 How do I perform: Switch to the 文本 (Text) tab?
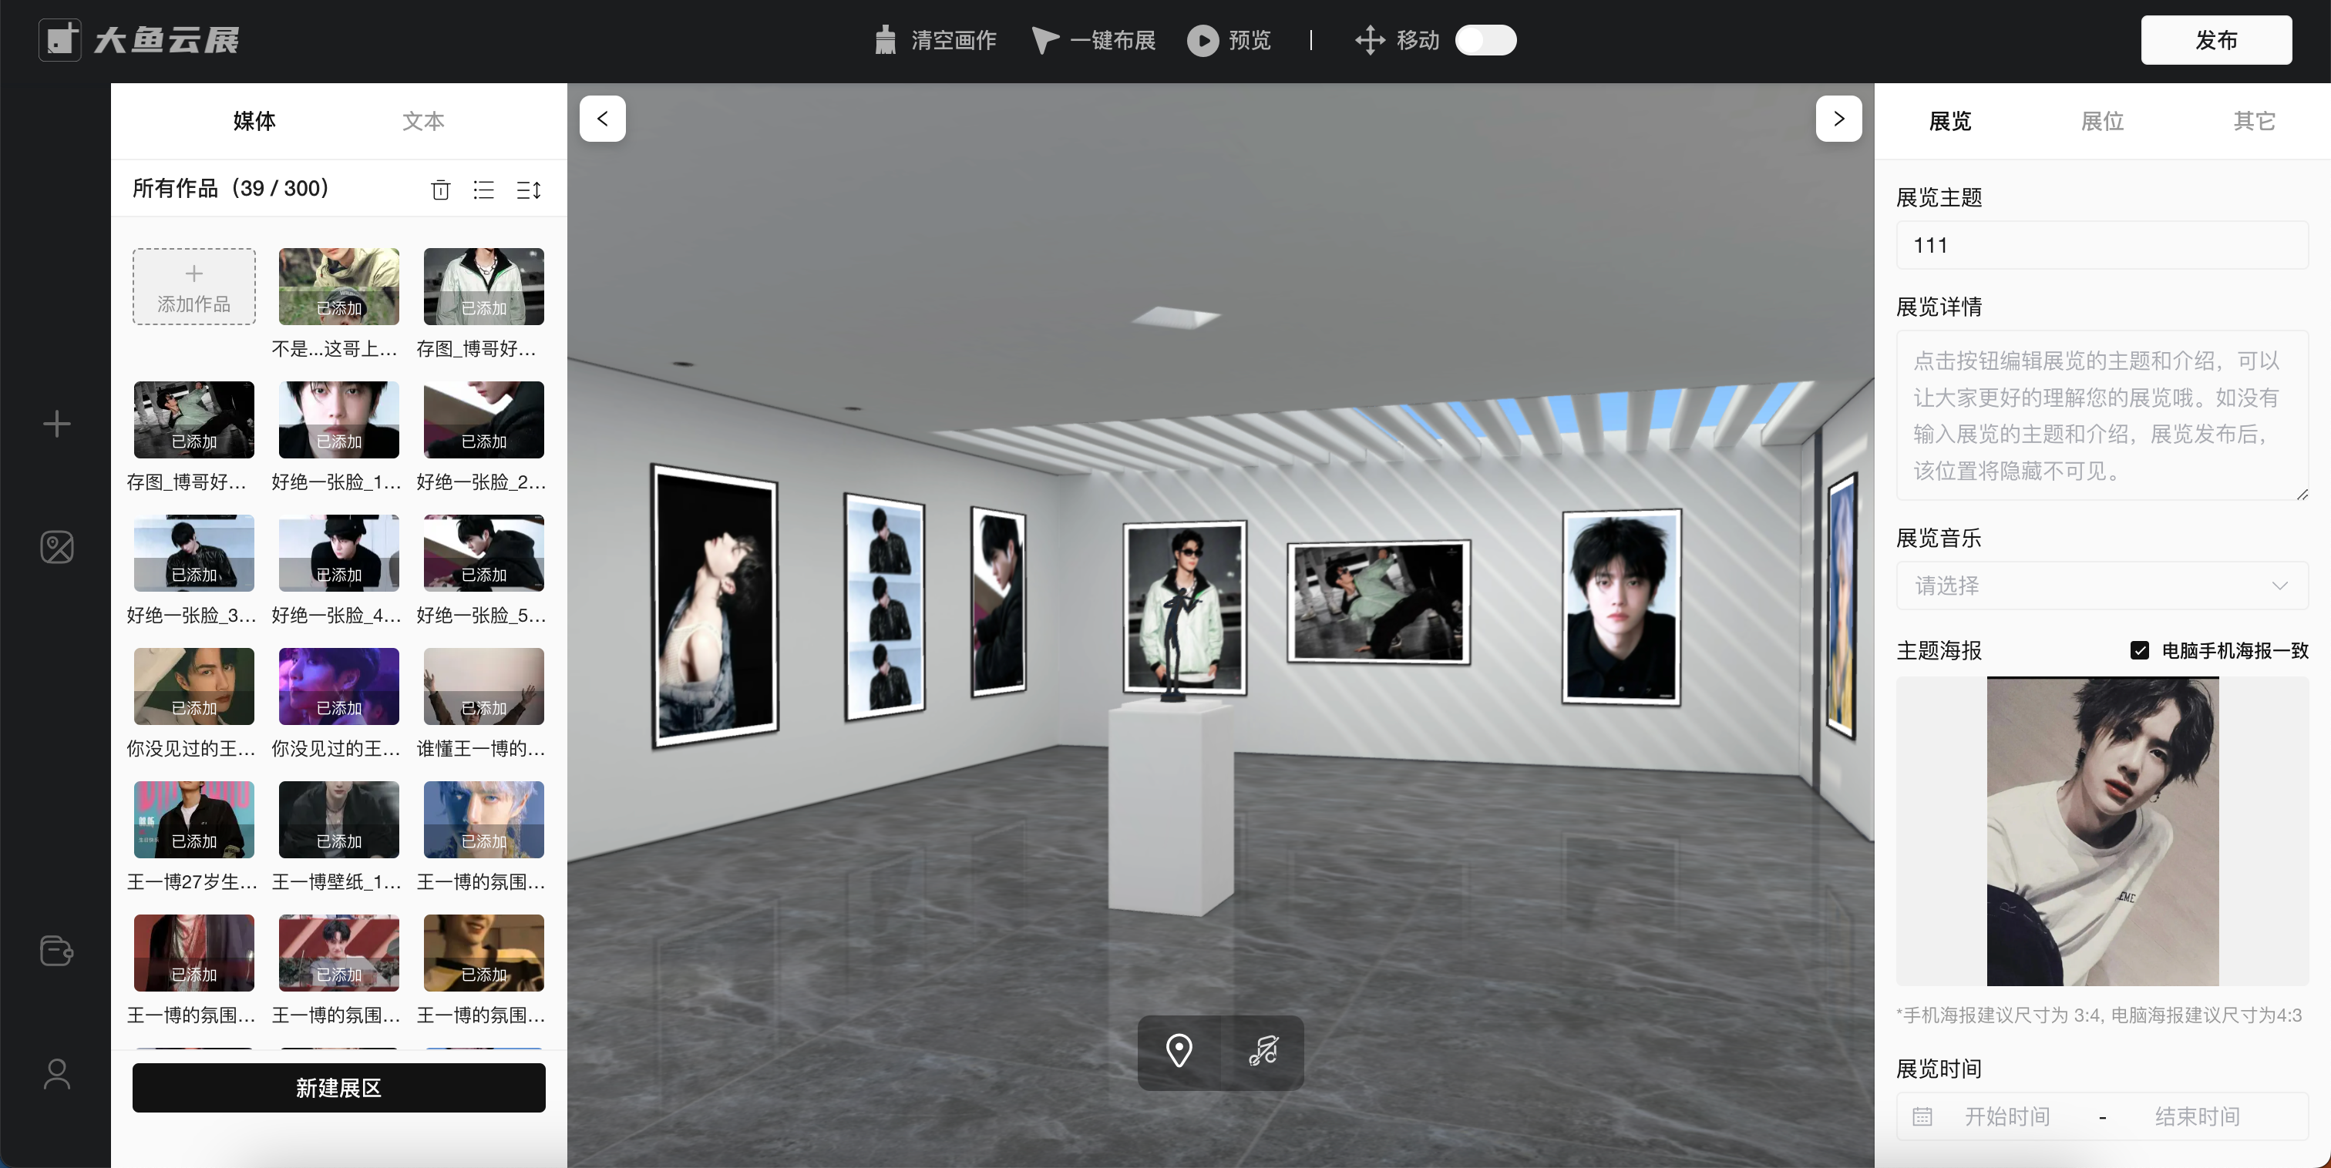tap(425, 121)
